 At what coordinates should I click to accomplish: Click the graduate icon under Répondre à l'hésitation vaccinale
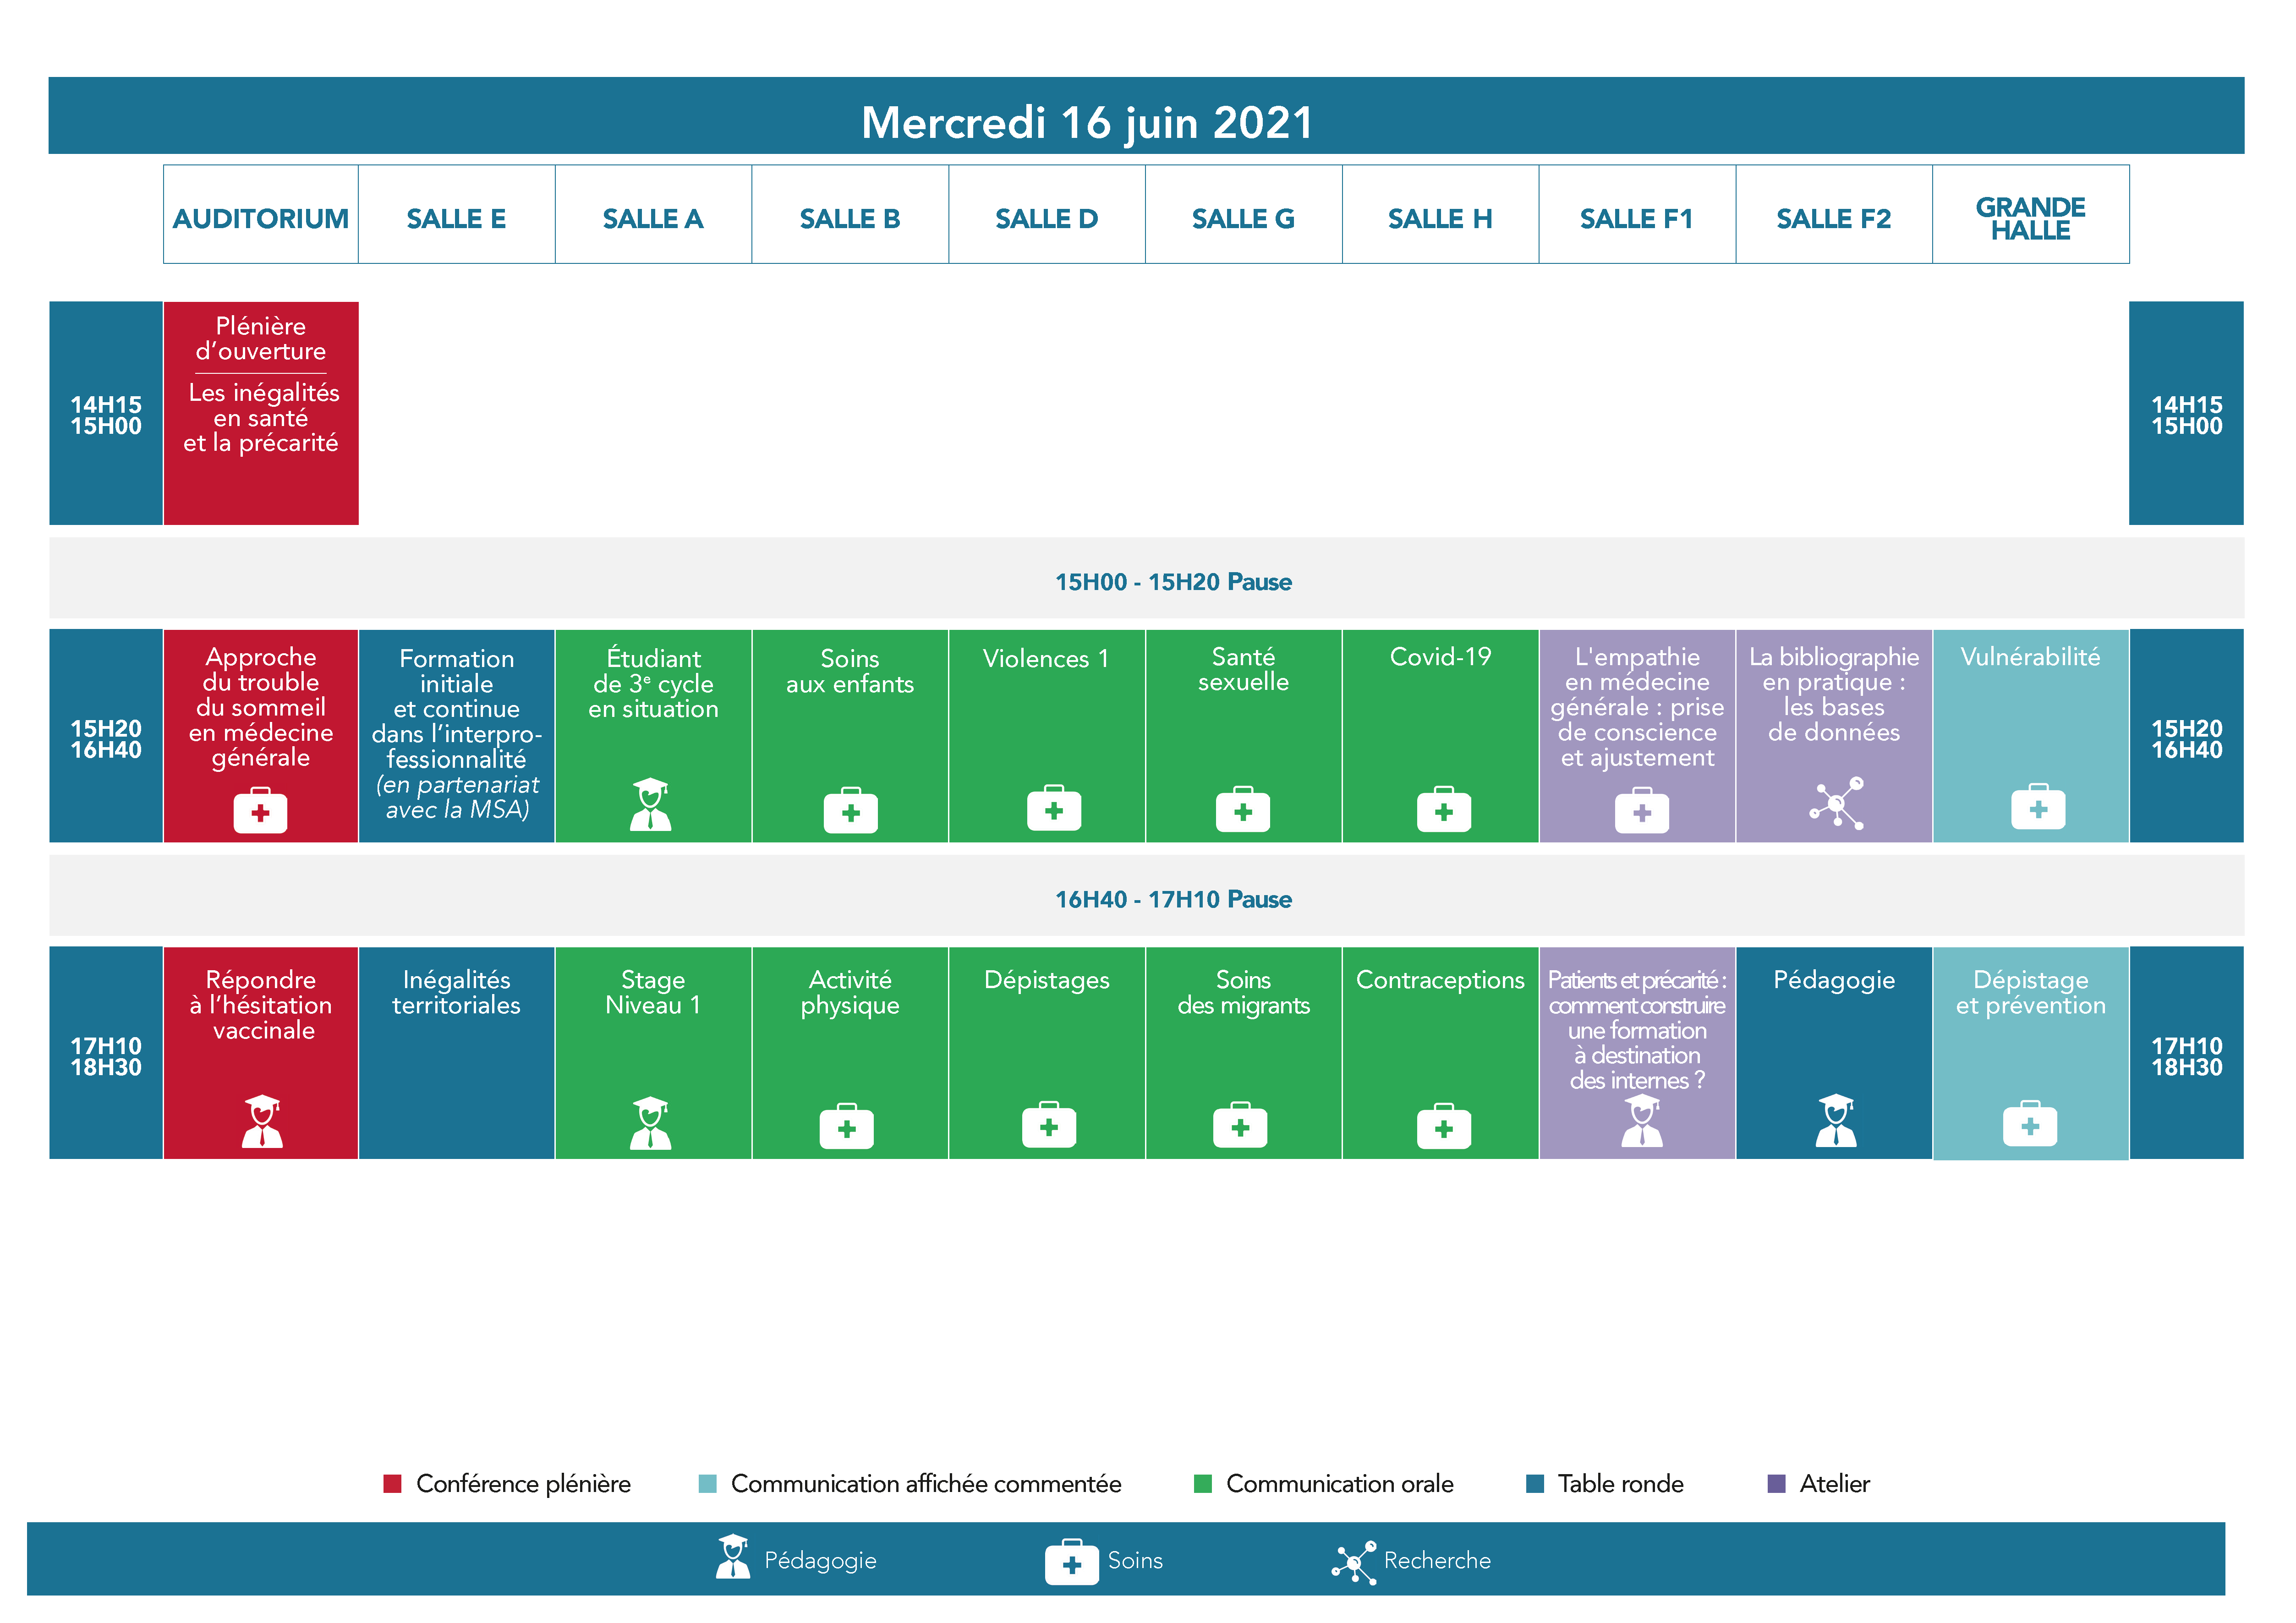coord(262,1121)
